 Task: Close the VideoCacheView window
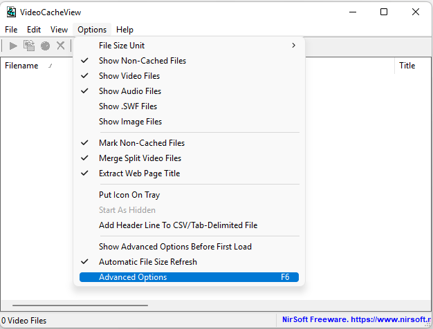(x=416, y=12)
